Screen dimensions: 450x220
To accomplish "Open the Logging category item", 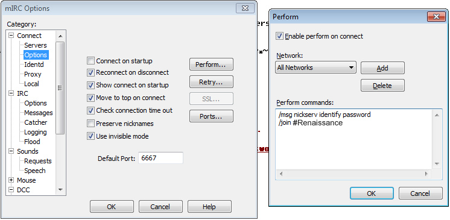I will pyautogui.click(x=36, y=132).
